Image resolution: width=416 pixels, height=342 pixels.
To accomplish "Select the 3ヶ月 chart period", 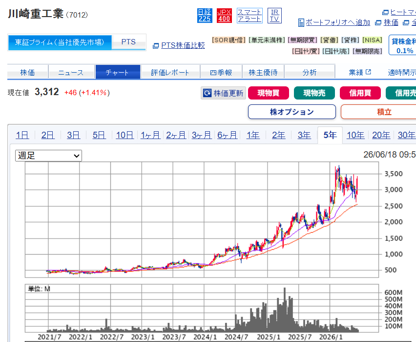I will click(202, 135).
